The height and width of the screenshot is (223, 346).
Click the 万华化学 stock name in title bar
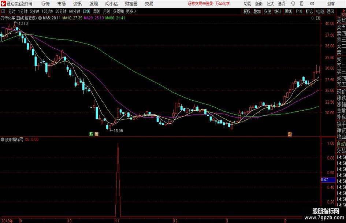click(223, 4)
